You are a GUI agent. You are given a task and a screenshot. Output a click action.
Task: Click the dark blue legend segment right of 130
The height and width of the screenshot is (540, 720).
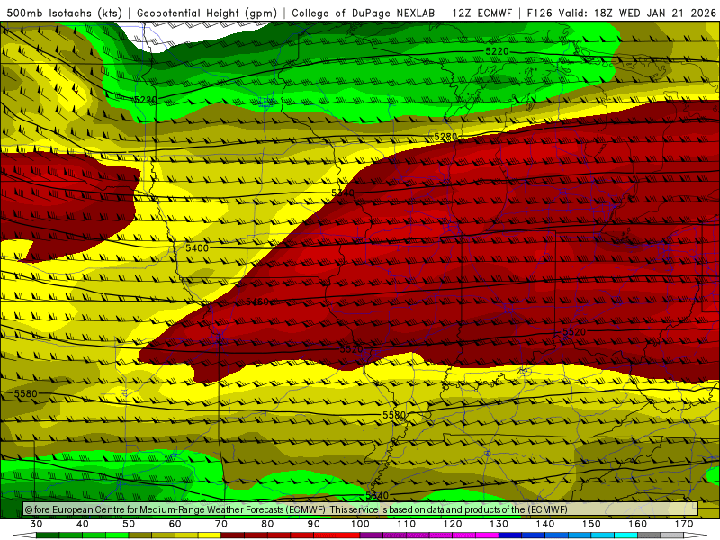click(x=510, y=535)
